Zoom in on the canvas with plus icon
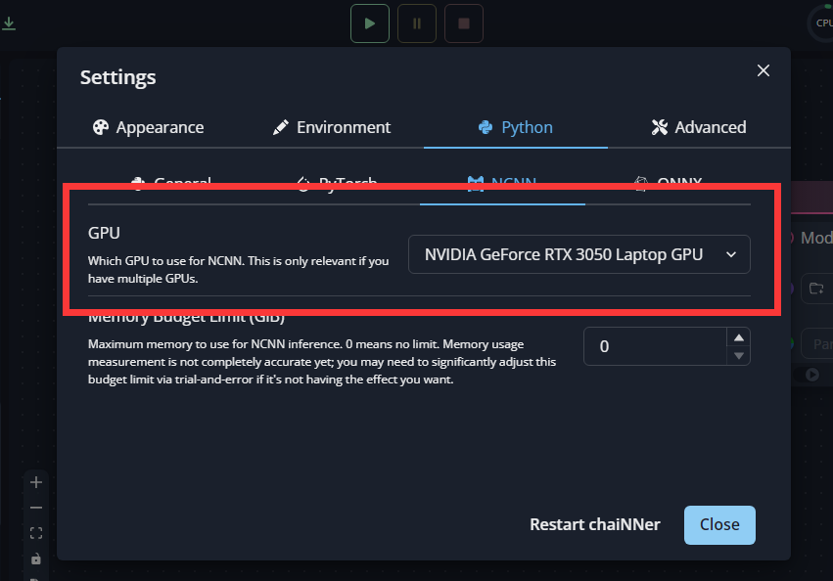This screenshot has width=833, height=581. [36, 482]
